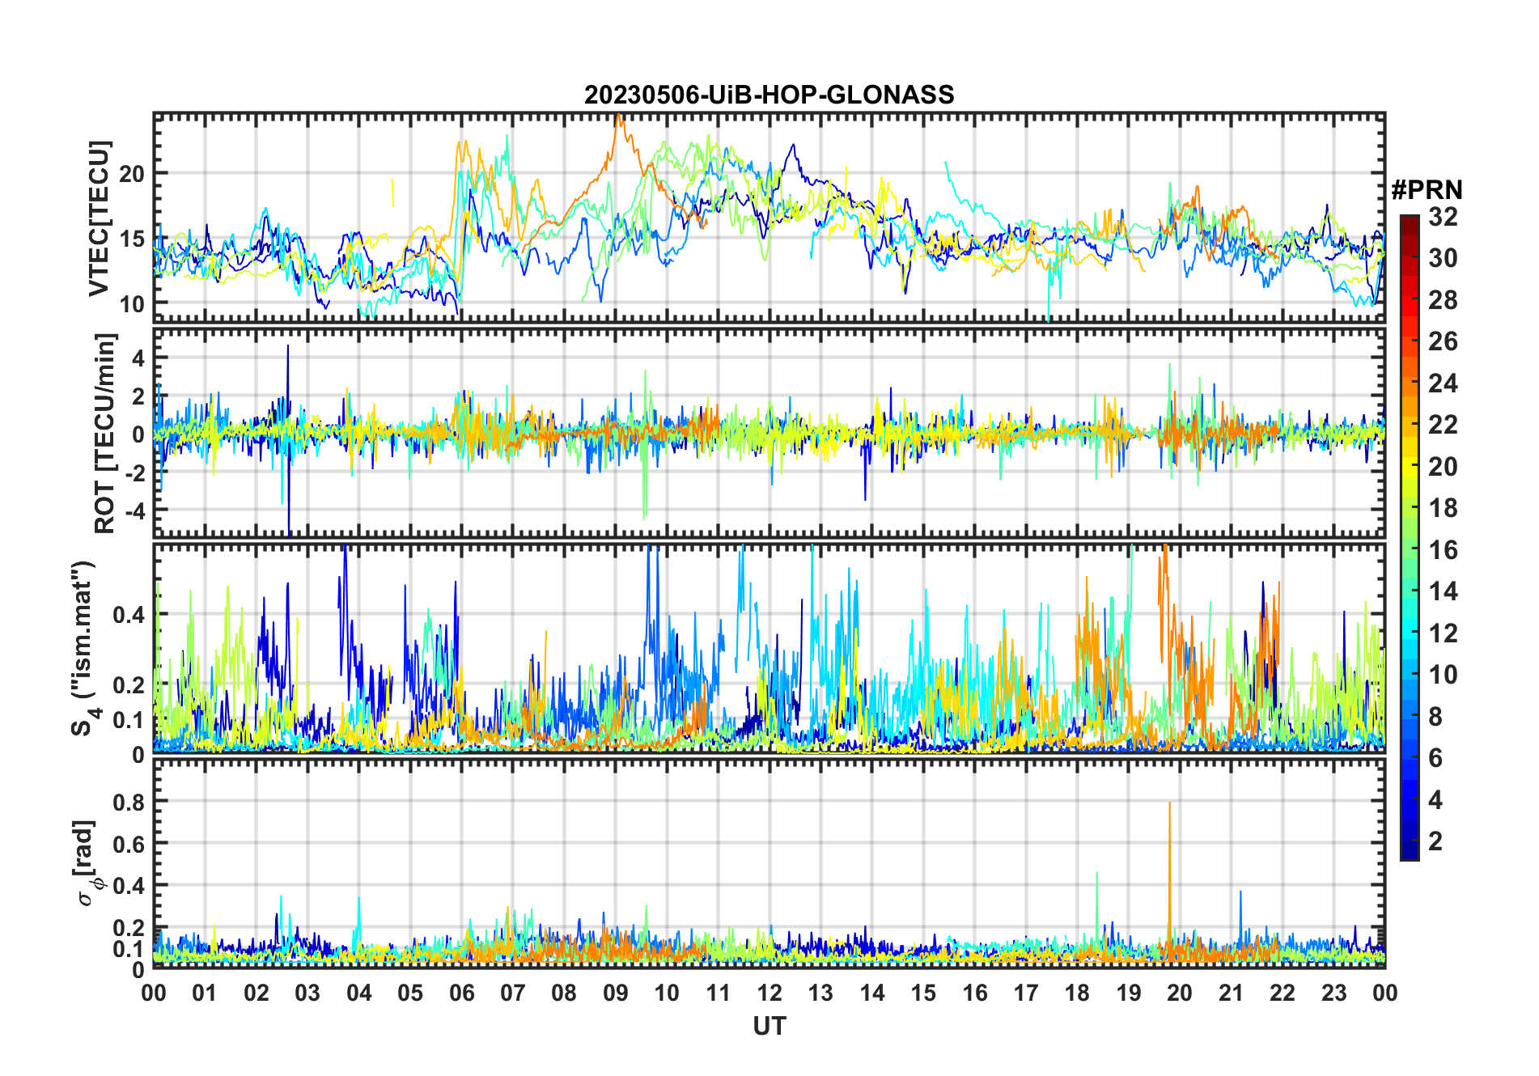This screenshot has height=1076, width=1539.
Task: Click the 0.8 tick on sigma-phi axis
Action: [x=129, y=802]
